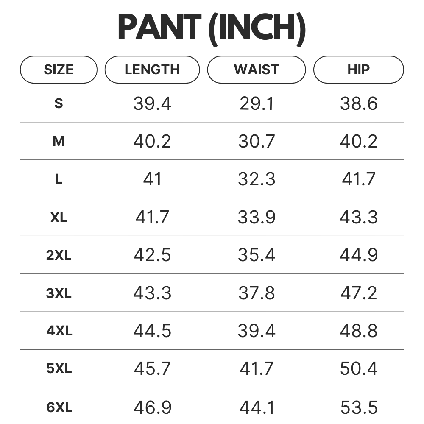
Task: Select the 5XL size row label
Action: (x=59, y=369)
